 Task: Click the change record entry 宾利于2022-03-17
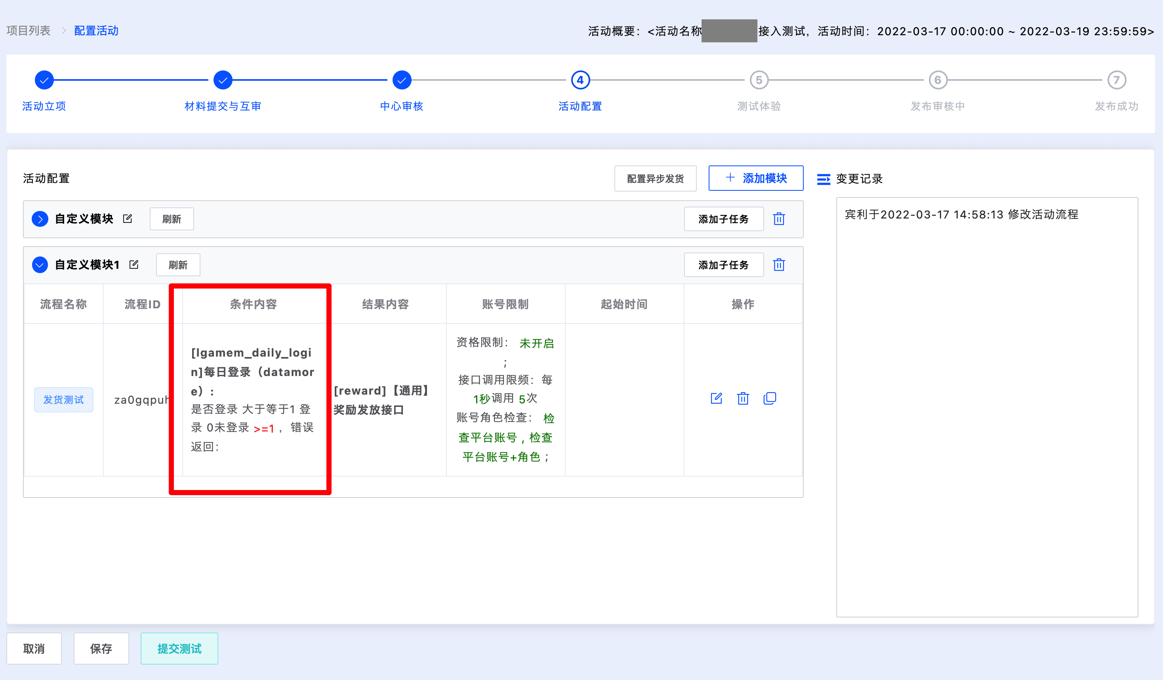click(961, 215)
